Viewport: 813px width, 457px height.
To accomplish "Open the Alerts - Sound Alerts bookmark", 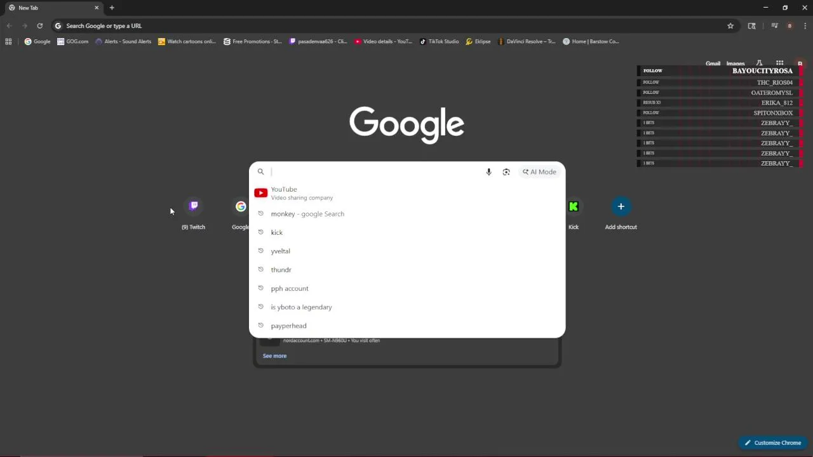I will [x=123, y=41].
